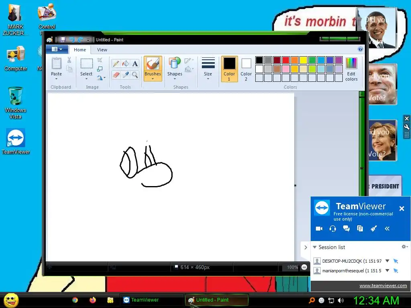Expand the Select dropdown arrow
This screenshot has height=308, width=411.
click(x=86, y=79)
